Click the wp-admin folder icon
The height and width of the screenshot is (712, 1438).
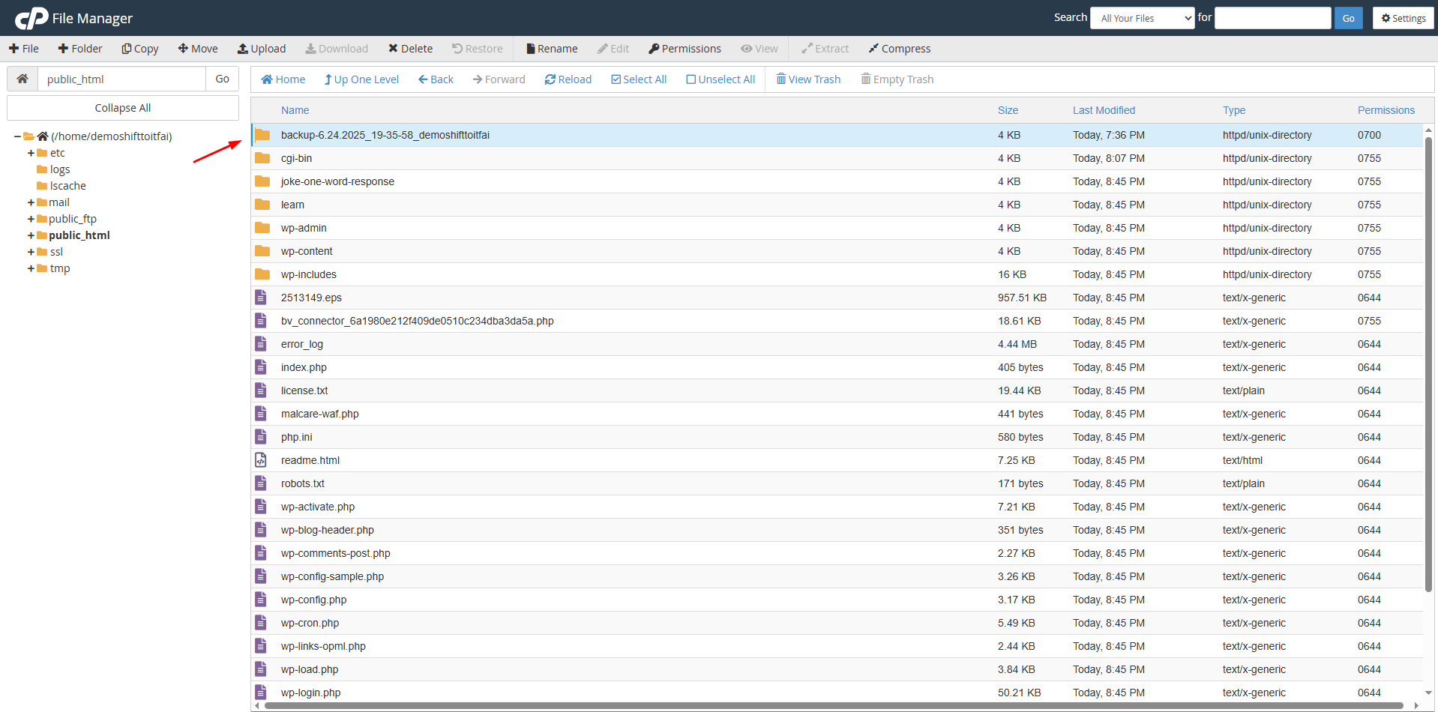click(262, 228)
